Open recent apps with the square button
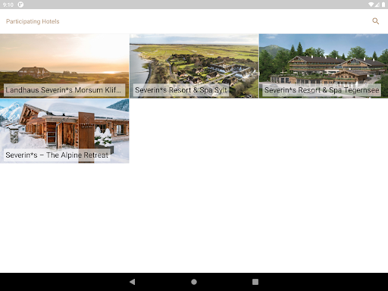Image resolution: width=388 pixels, height=291 pixels. [x=255, y=282]
